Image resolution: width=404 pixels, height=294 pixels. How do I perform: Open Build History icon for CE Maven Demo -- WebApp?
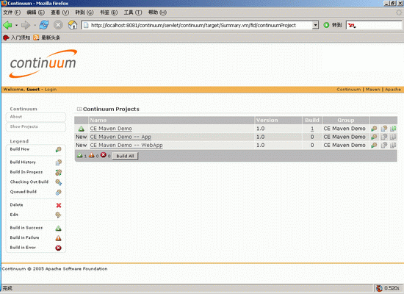(384, 146)
